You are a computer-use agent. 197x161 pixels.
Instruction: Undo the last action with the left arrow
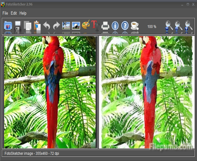[x=47, y=26]
